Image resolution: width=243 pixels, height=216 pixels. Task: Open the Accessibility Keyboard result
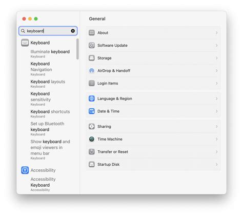coord(43,184)
